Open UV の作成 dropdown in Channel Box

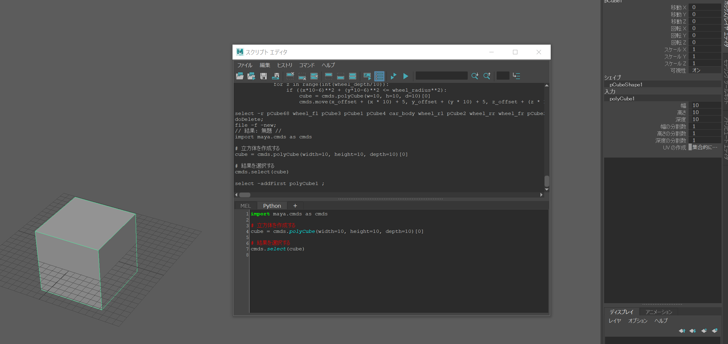coord(704,147)
